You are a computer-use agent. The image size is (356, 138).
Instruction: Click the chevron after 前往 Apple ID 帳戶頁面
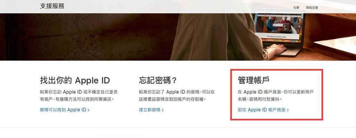(288, 110)
